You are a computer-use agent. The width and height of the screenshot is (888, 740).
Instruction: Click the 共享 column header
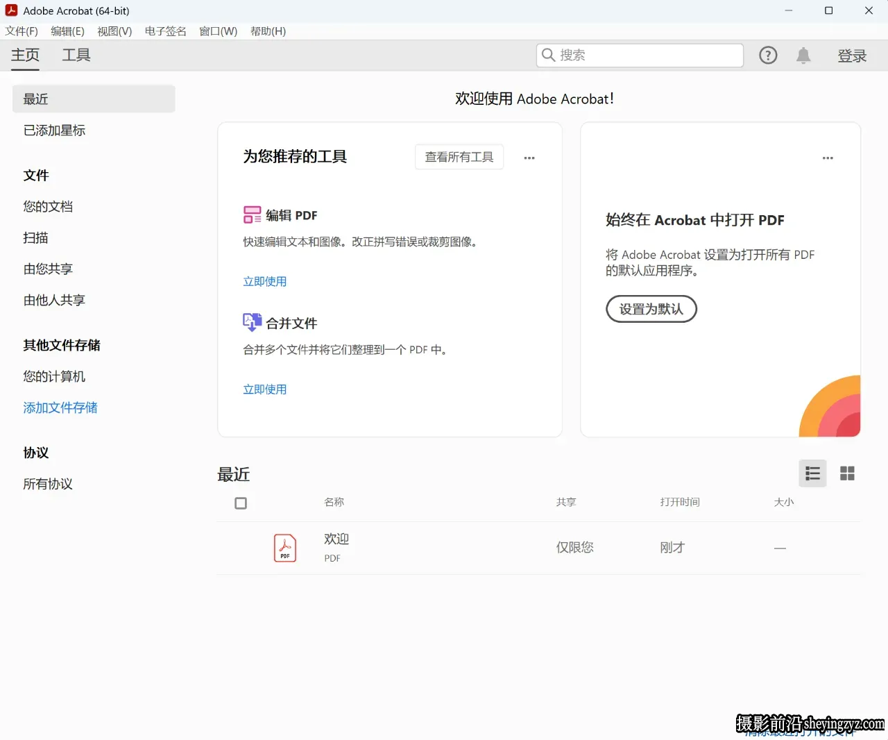coord(566,502)
